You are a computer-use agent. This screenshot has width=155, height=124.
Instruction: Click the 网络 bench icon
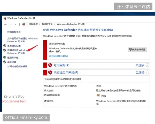coord(98,95)
